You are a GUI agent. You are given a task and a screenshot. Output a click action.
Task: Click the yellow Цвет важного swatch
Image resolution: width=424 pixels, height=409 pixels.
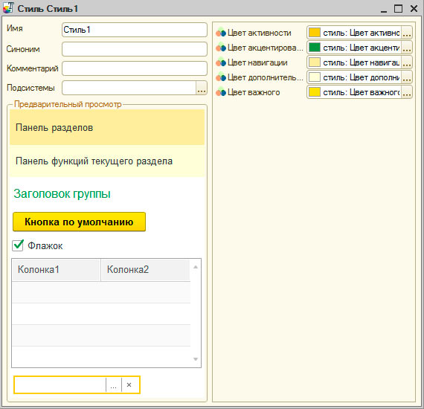(x=315, y=92)
